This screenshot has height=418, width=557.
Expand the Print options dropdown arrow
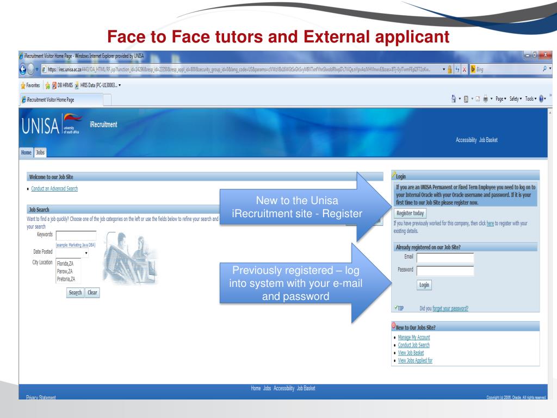pos(492,99)
